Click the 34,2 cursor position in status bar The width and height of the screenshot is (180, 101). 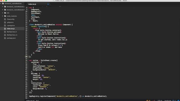point(37,100)
